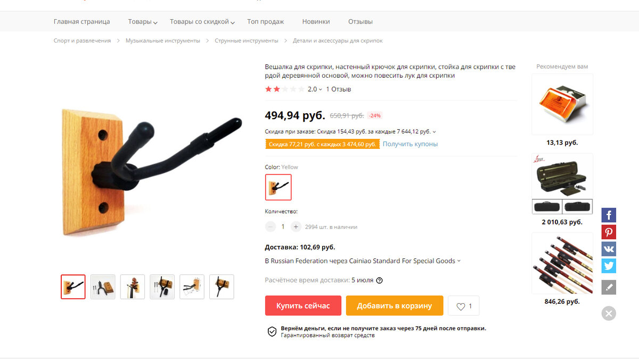The height and width of the screenshot is (359, 639).
Task: Share product on Pinterest
Action: click(x=609, y=232)
